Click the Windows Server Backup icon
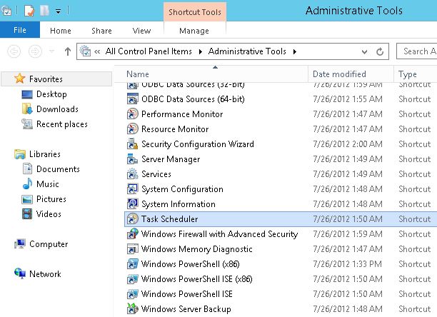The width and height of the screenshot is (437, 317). 132,309
